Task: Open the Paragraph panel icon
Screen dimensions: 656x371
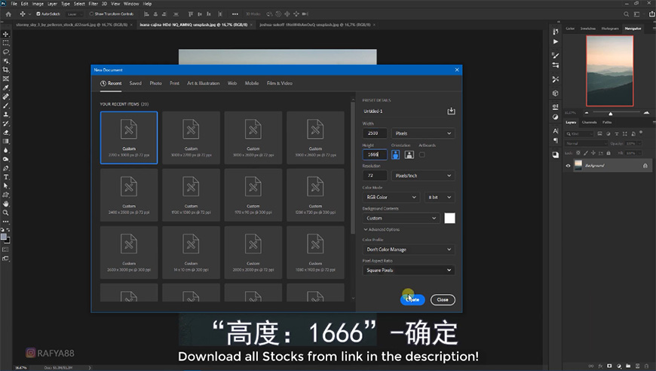Action: coord(555,140)
